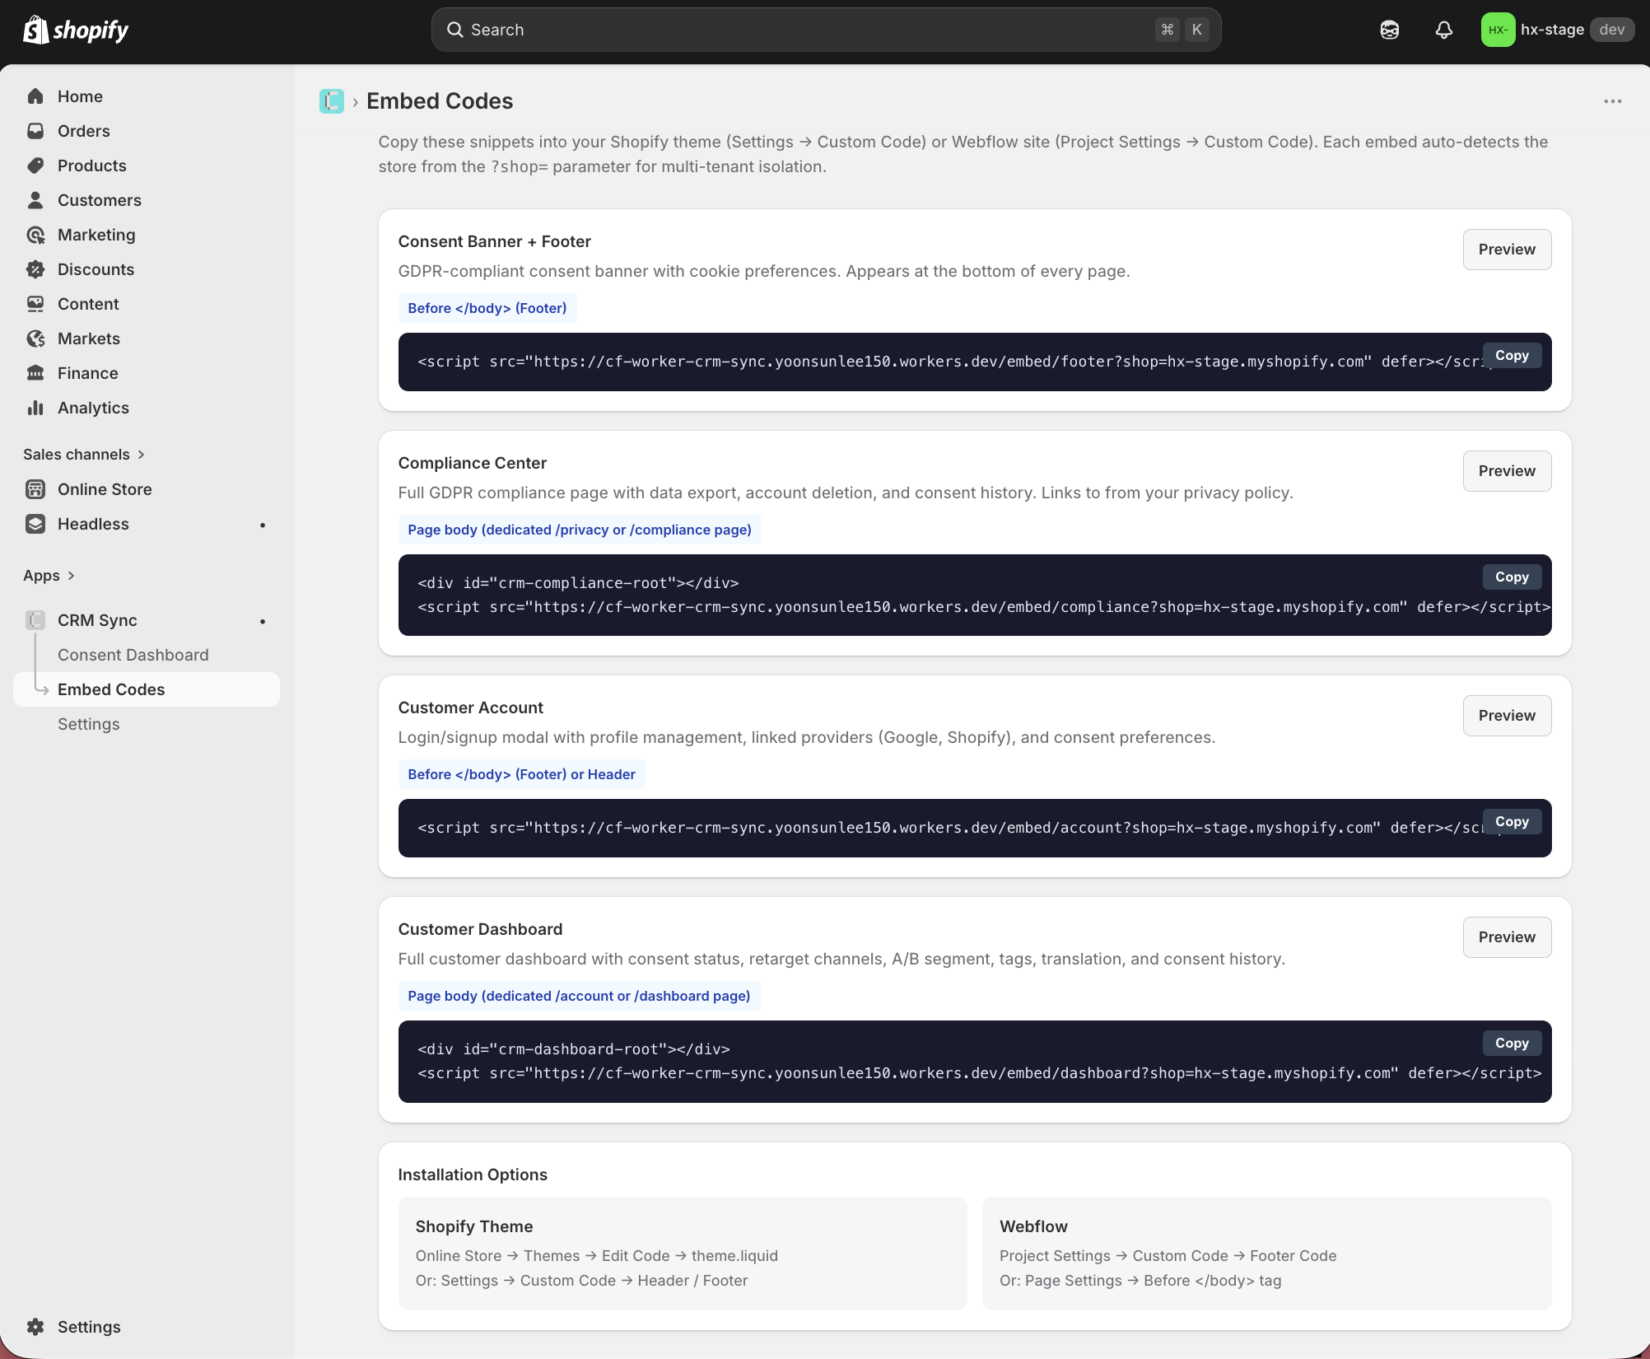Open the hx-stage store account menu
The image size is (1650, 1359).
(1557, 30)
